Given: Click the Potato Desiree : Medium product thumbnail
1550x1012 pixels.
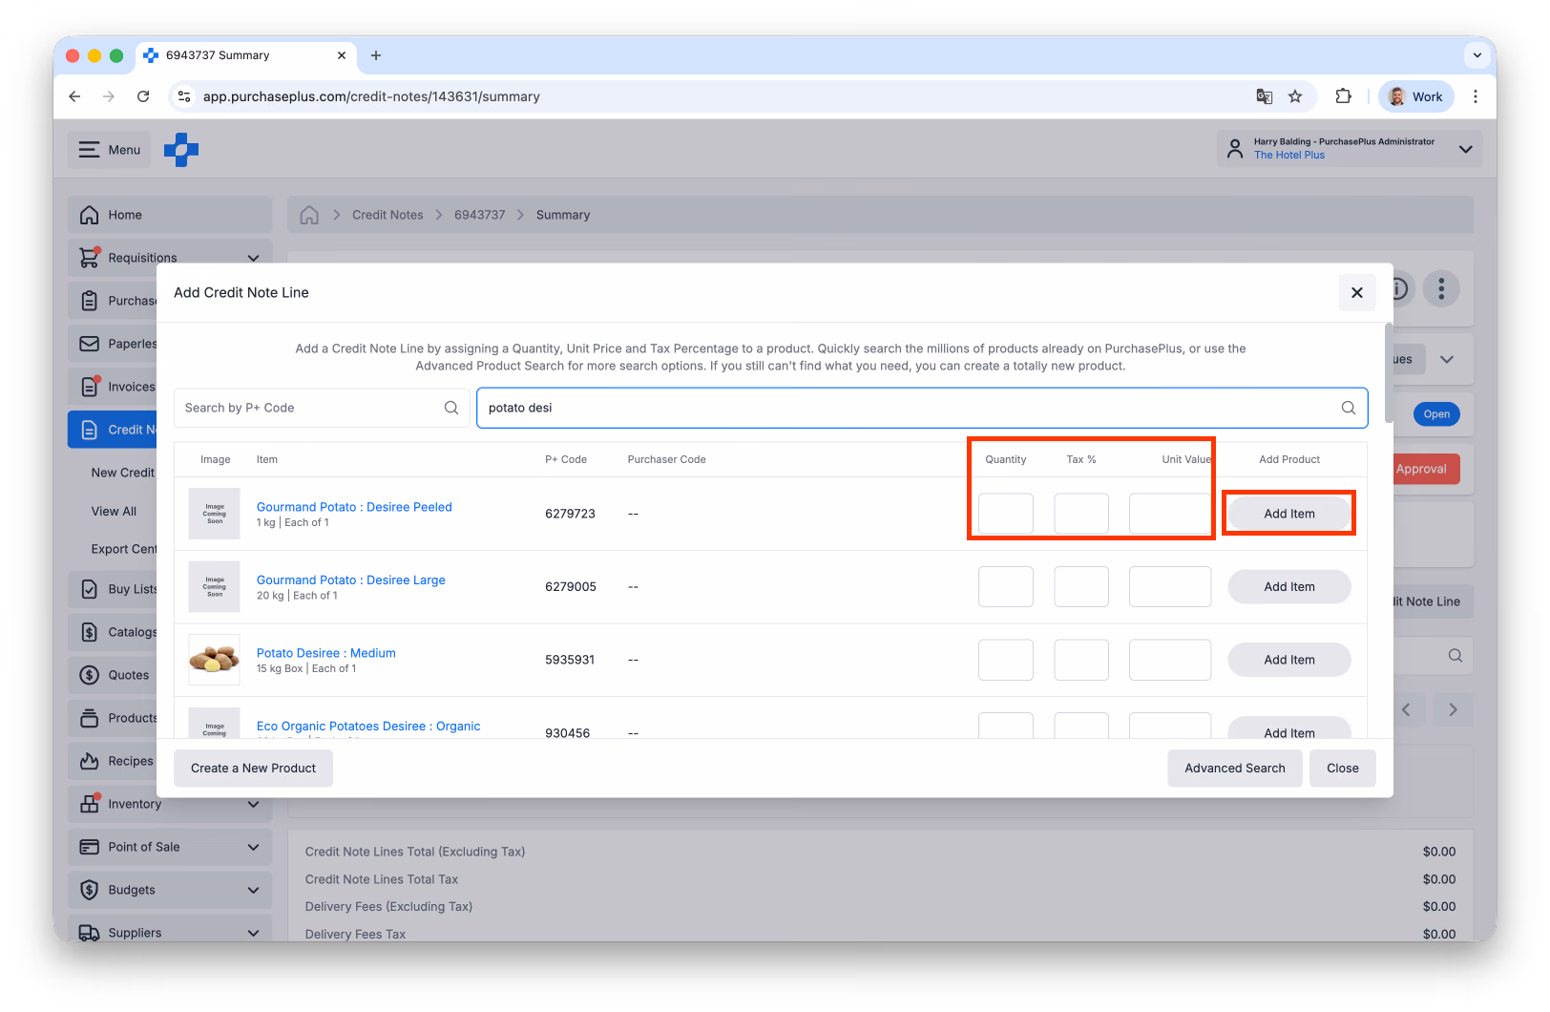Looking at the screenshot, I should 214,660.
